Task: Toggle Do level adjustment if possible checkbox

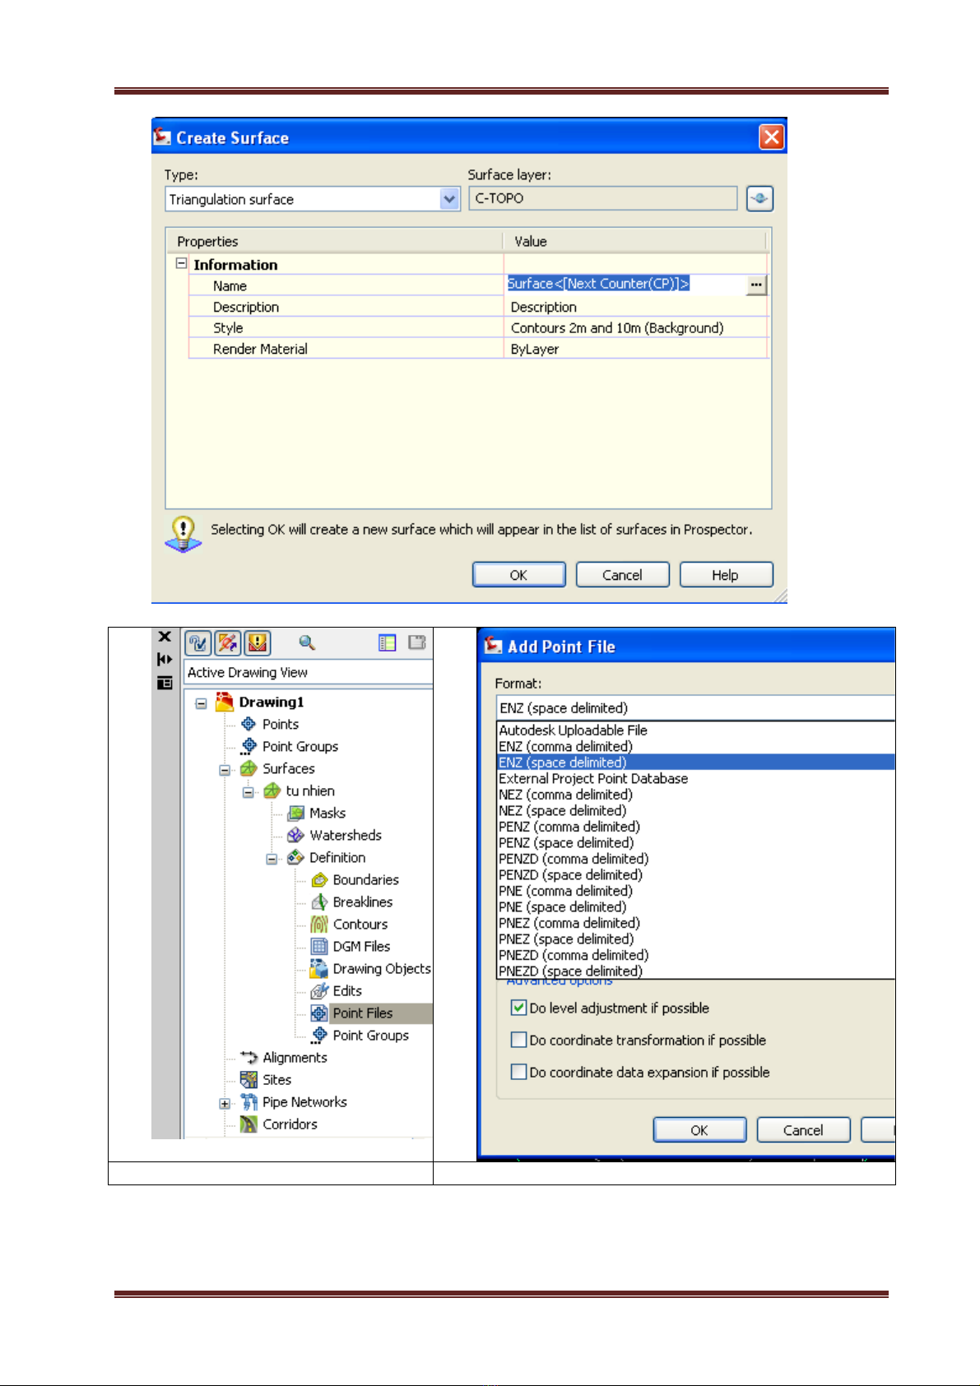Action: coord(518,1008)
